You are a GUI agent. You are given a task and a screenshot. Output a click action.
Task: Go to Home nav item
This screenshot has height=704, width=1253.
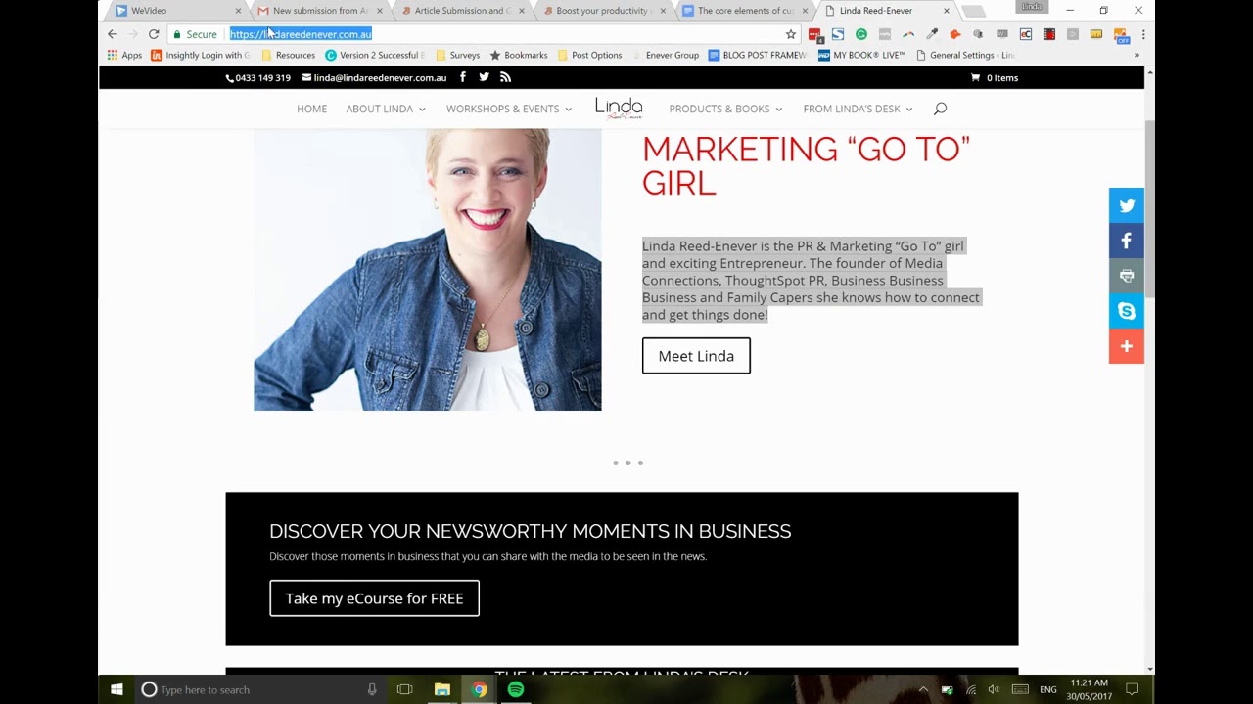click(311, 109)
